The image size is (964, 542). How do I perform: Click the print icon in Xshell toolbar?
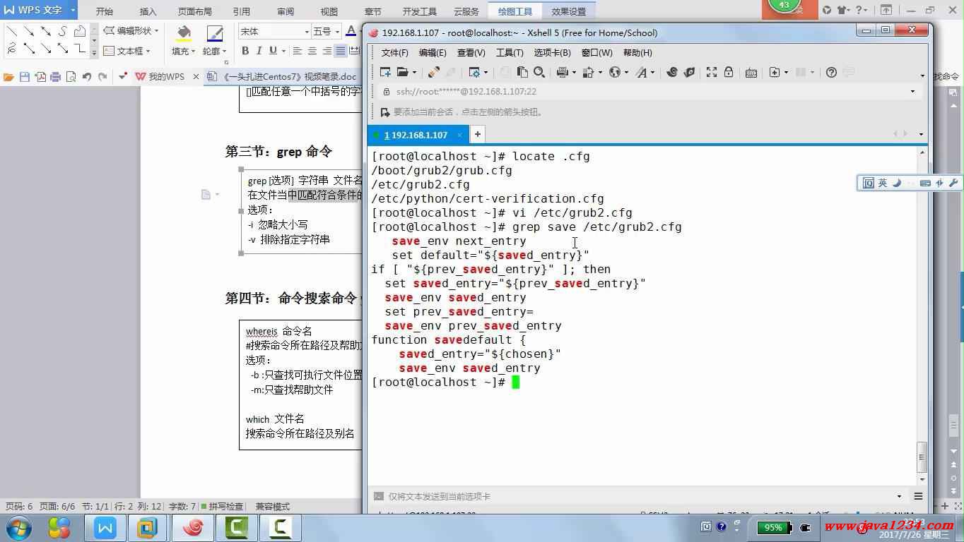pos(563,72)
